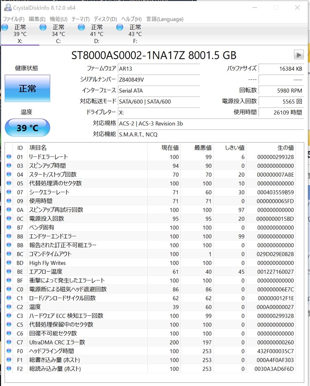The image size is (310, 386).
Task: Select the ハードウェア ECC 検知エラー回数 row name
Action: pos(66,316)
